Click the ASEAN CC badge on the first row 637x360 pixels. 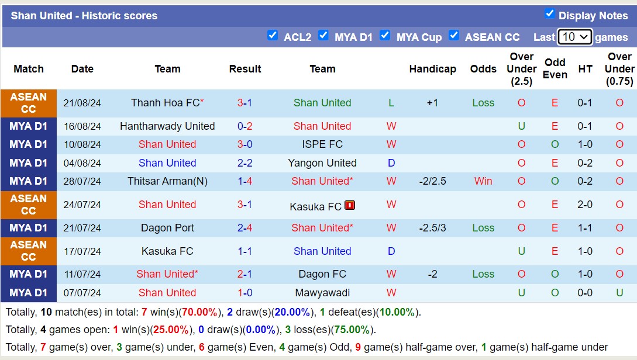(x=28, y=102)
